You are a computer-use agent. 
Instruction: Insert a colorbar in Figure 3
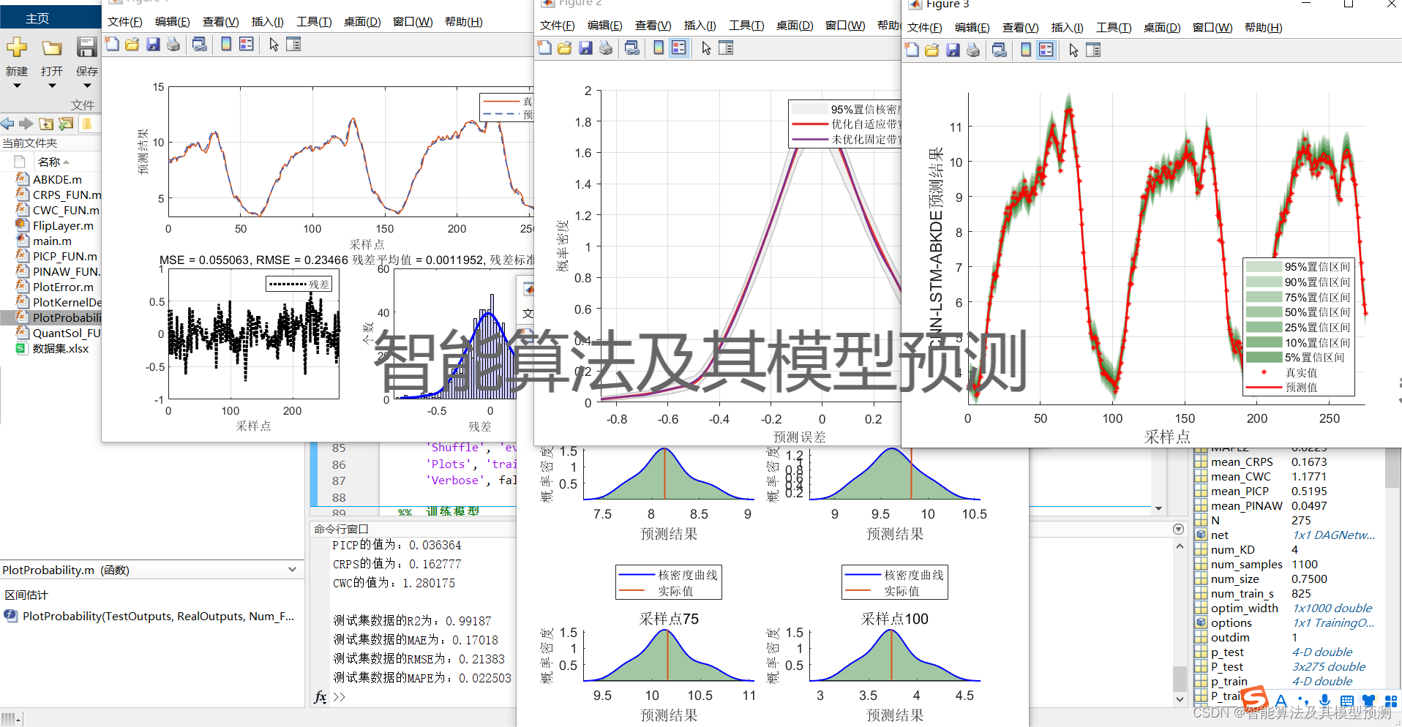pyautogui.click(x=1024, y=50)
